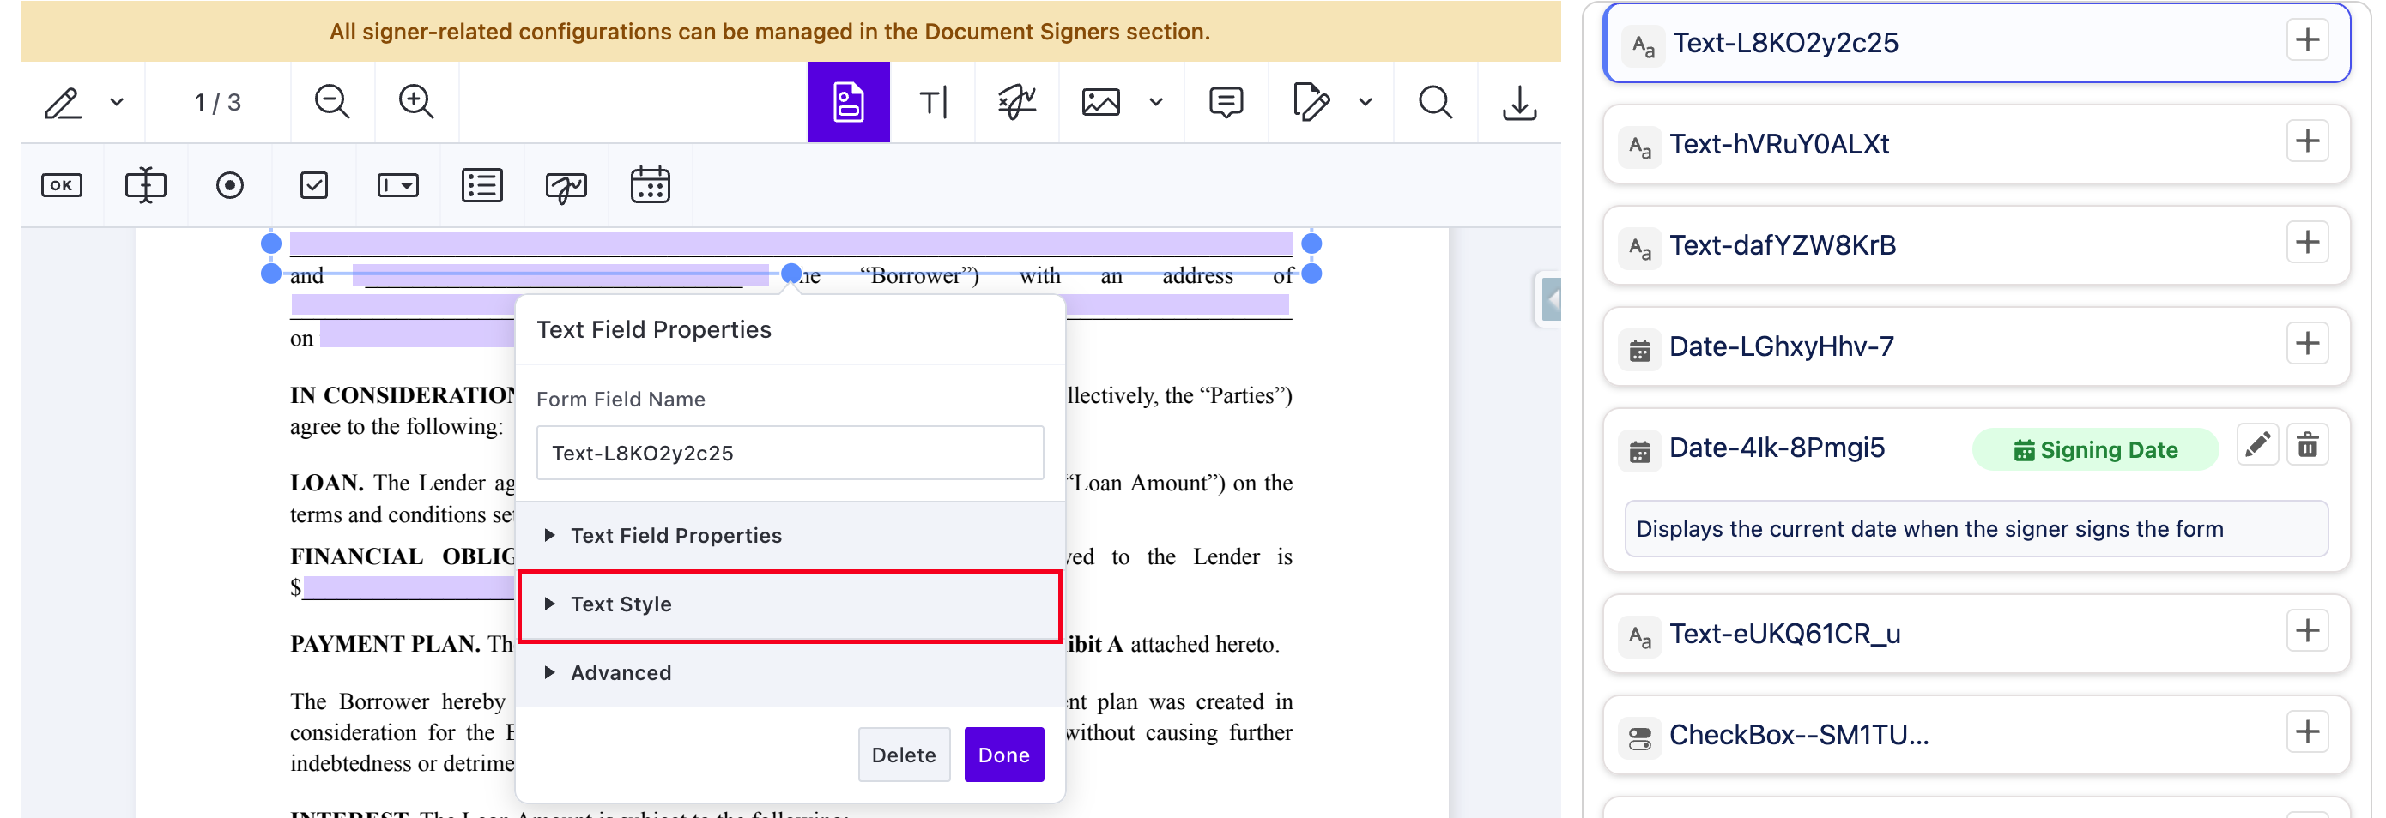Click the zoom in magnifier icon

coord(416,102)
